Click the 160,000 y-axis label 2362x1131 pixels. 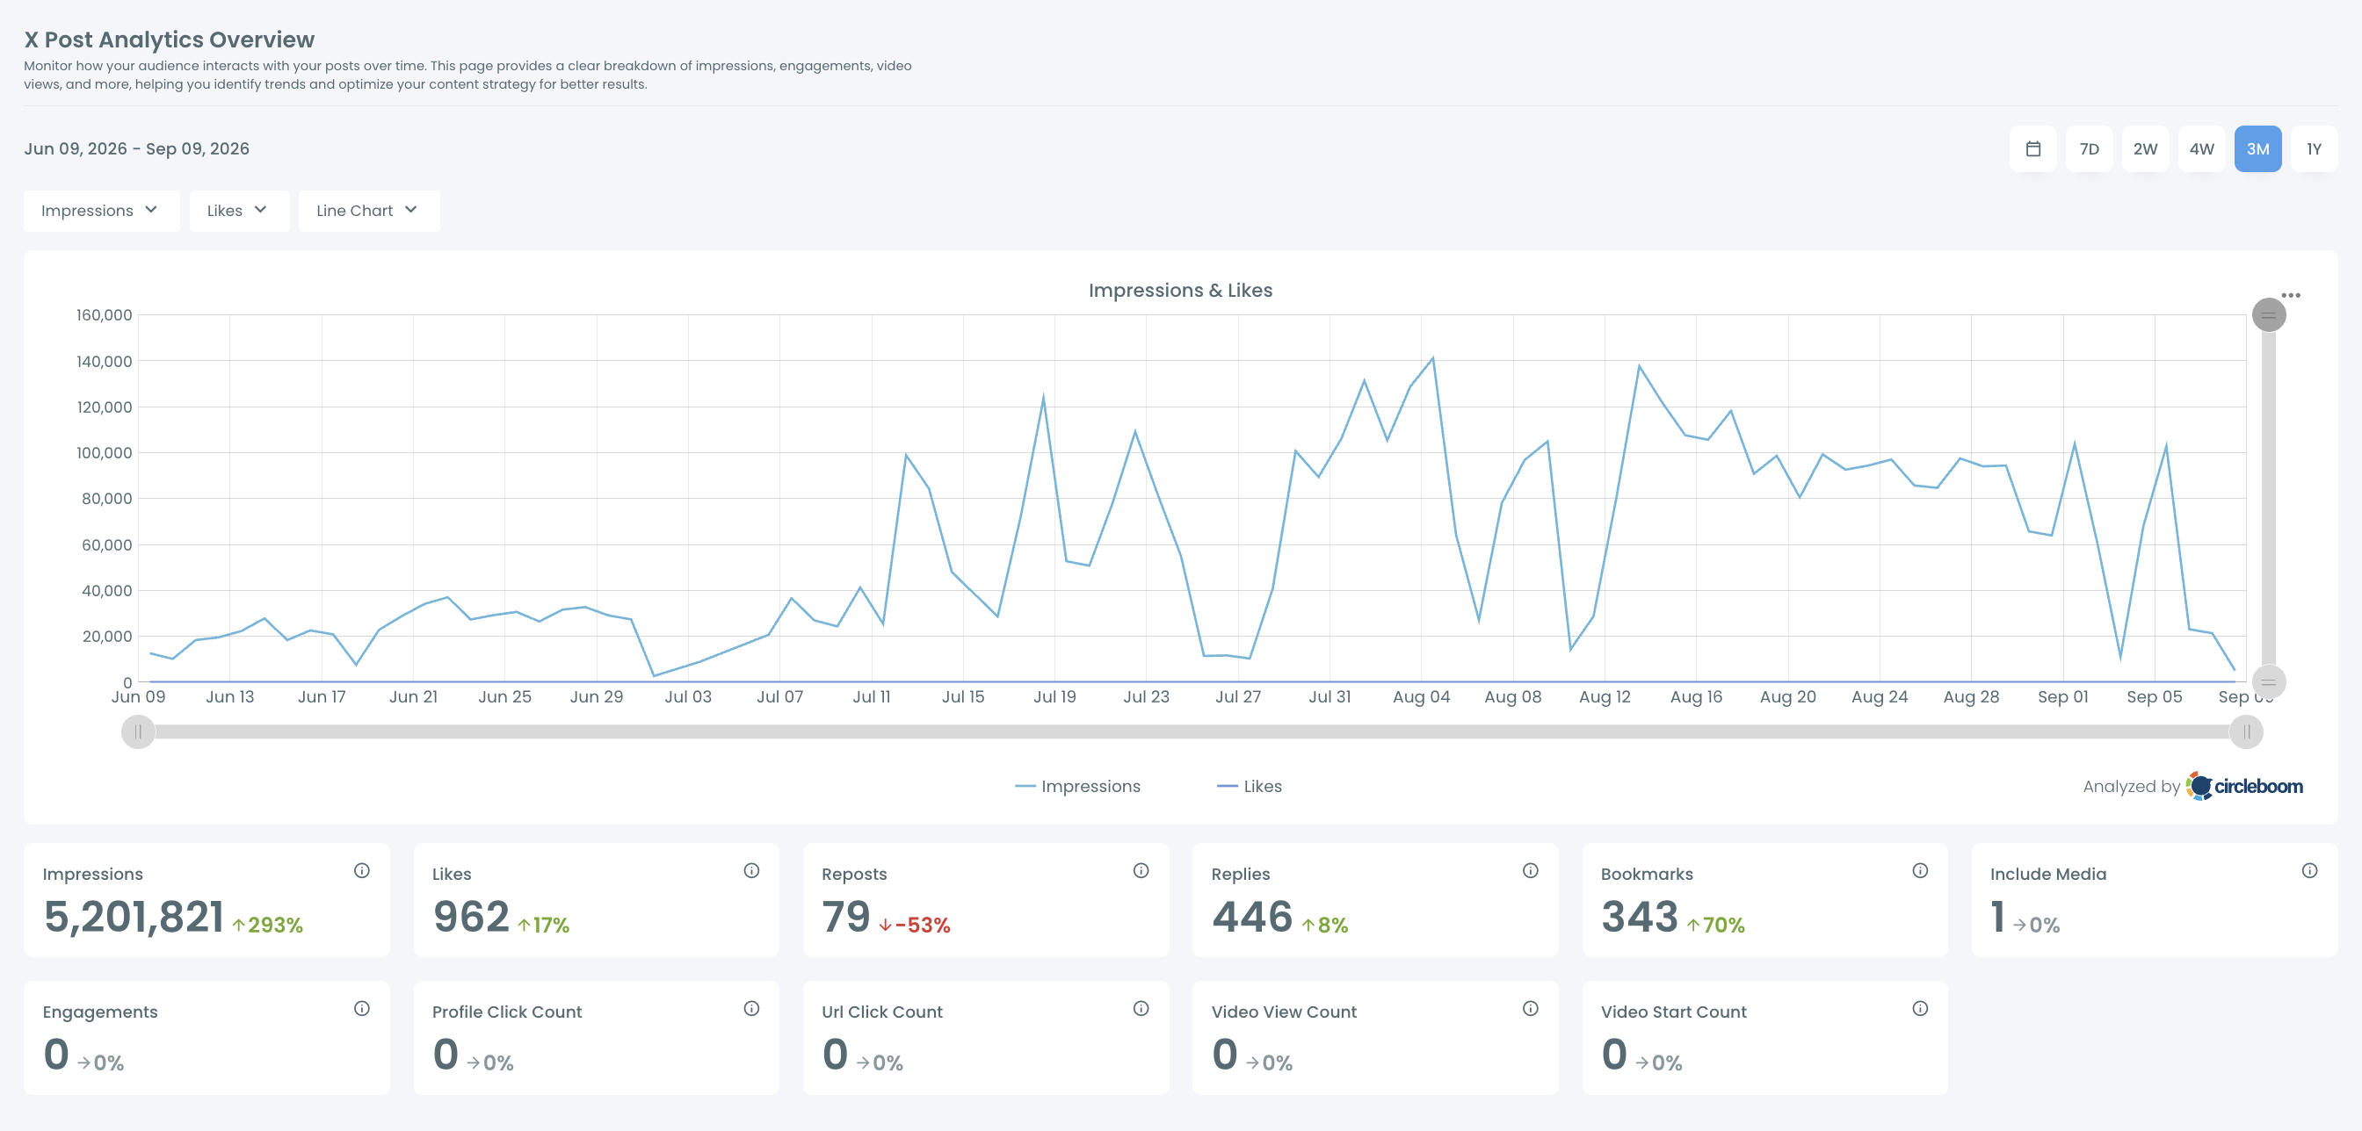(104, 314)
